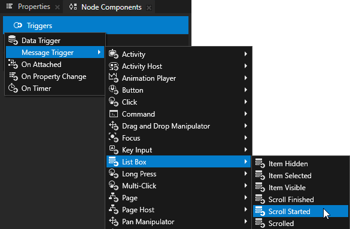Image resolution: width=350 pixels, height=229 pixels.
Task: Expand the Page submenu arrow
Action: [246, 197]
